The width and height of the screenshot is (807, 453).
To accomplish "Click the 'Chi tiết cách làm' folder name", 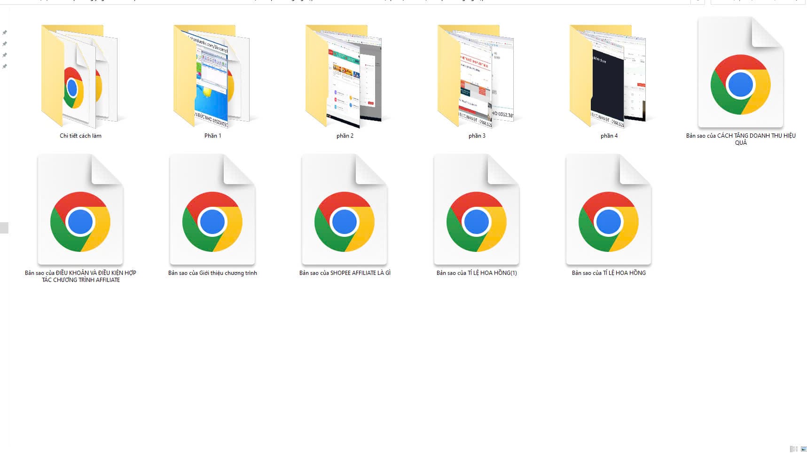I will [x=80, y=136].
